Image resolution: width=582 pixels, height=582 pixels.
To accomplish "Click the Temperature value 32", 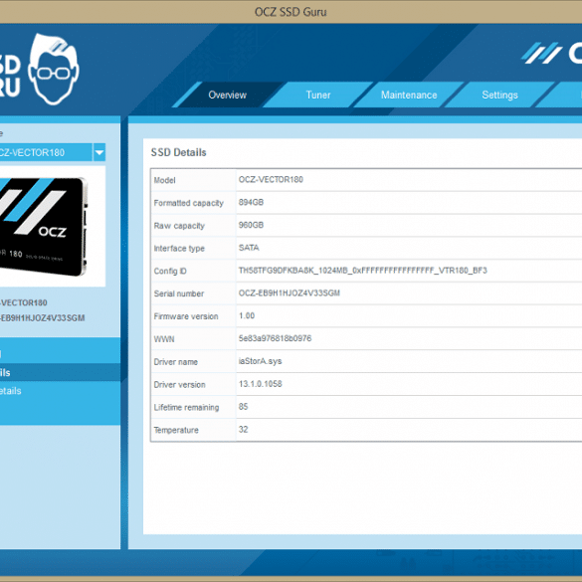I will (x=243, y=430).
